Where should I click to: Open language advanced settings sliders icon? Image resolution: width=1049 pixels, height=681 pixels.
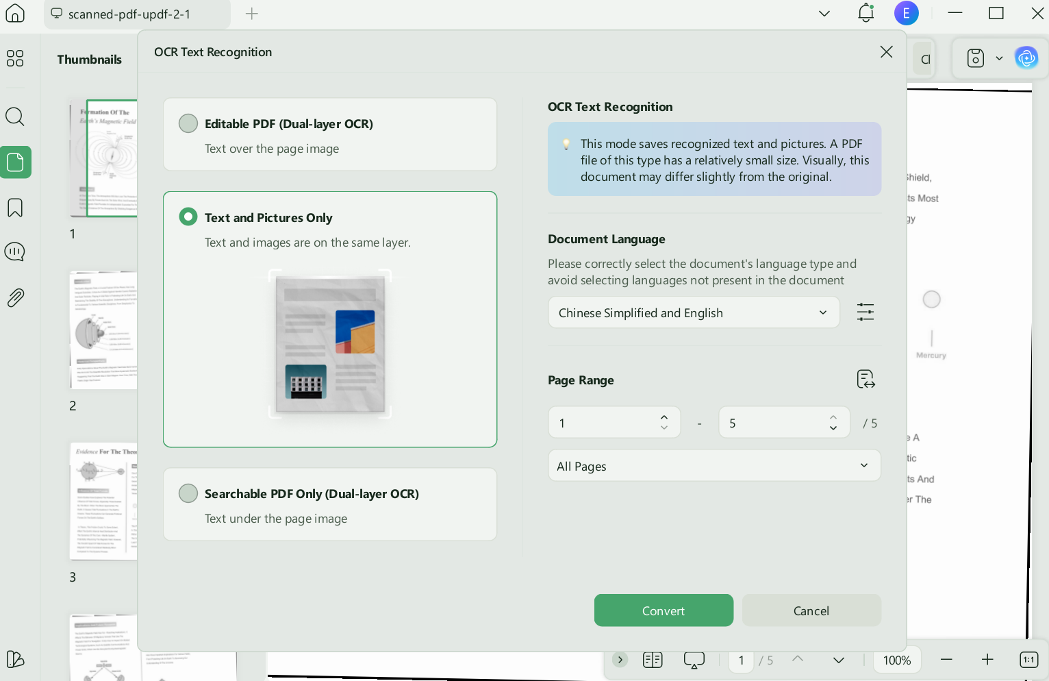[x=865, y=312]
